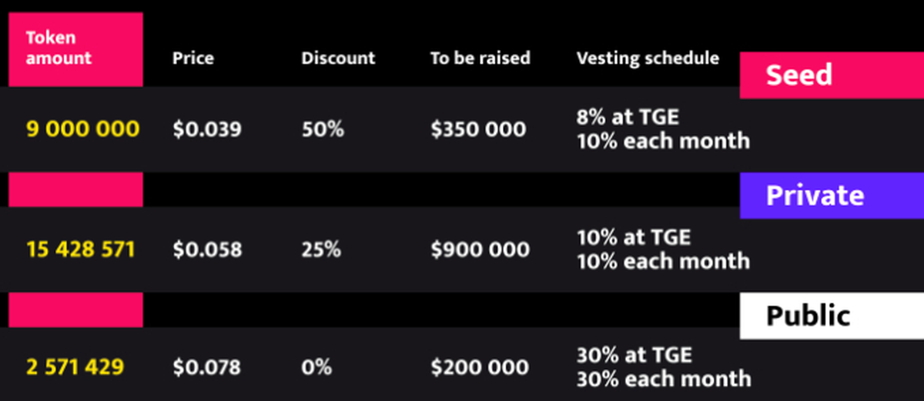The image size is (924, 401).
Task: Click the $350 000 raise amount
Action: click(x=478, y=129)
